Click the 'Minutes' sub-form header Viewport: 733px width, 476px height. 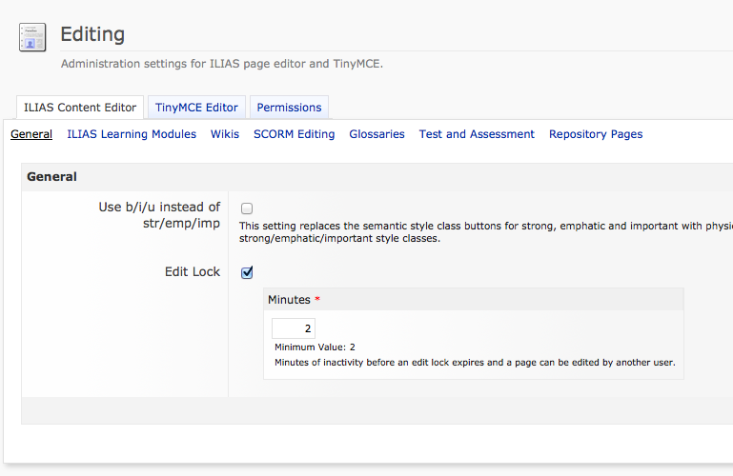click(x=289, y=300)
